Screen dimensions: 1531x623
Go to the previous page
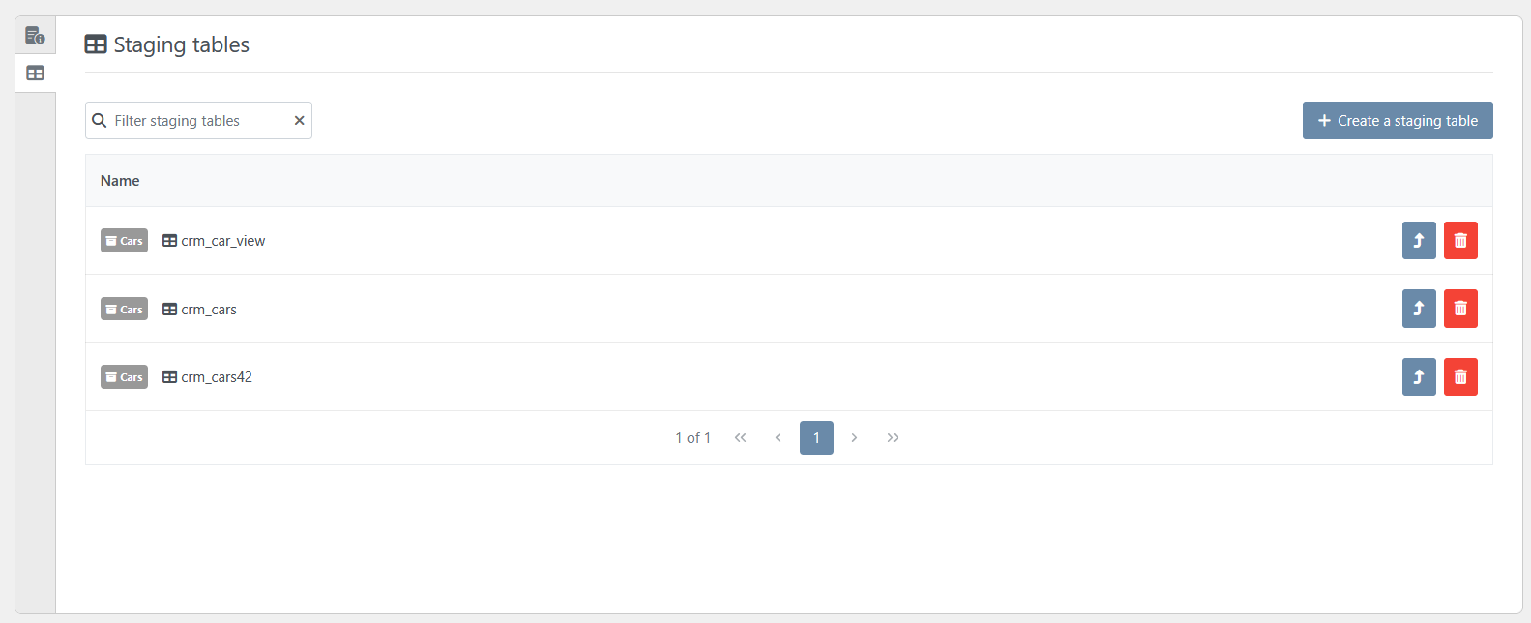(x=778, y=438)
